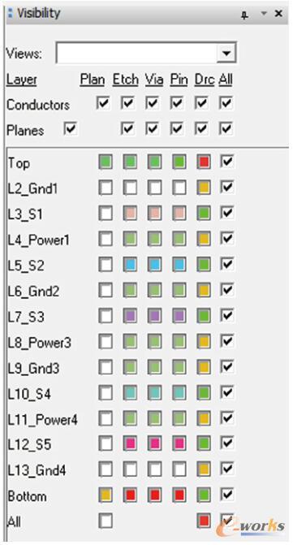
Task: Open the panel options arrow in title bar
Action: click(x=264, y=14)
